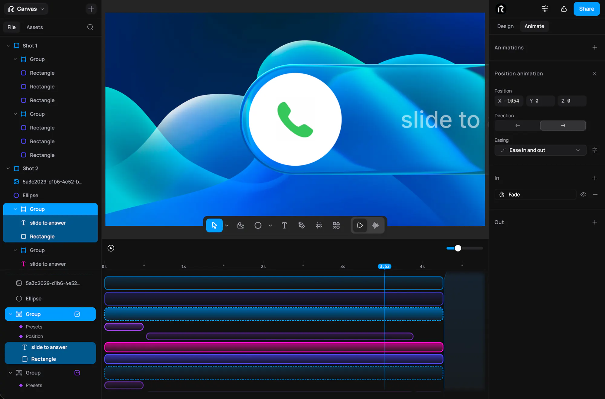This screenshot has height=399, width=605.
Task: Click animation curve icon on lower Group
Action: [x=77, y=373]
